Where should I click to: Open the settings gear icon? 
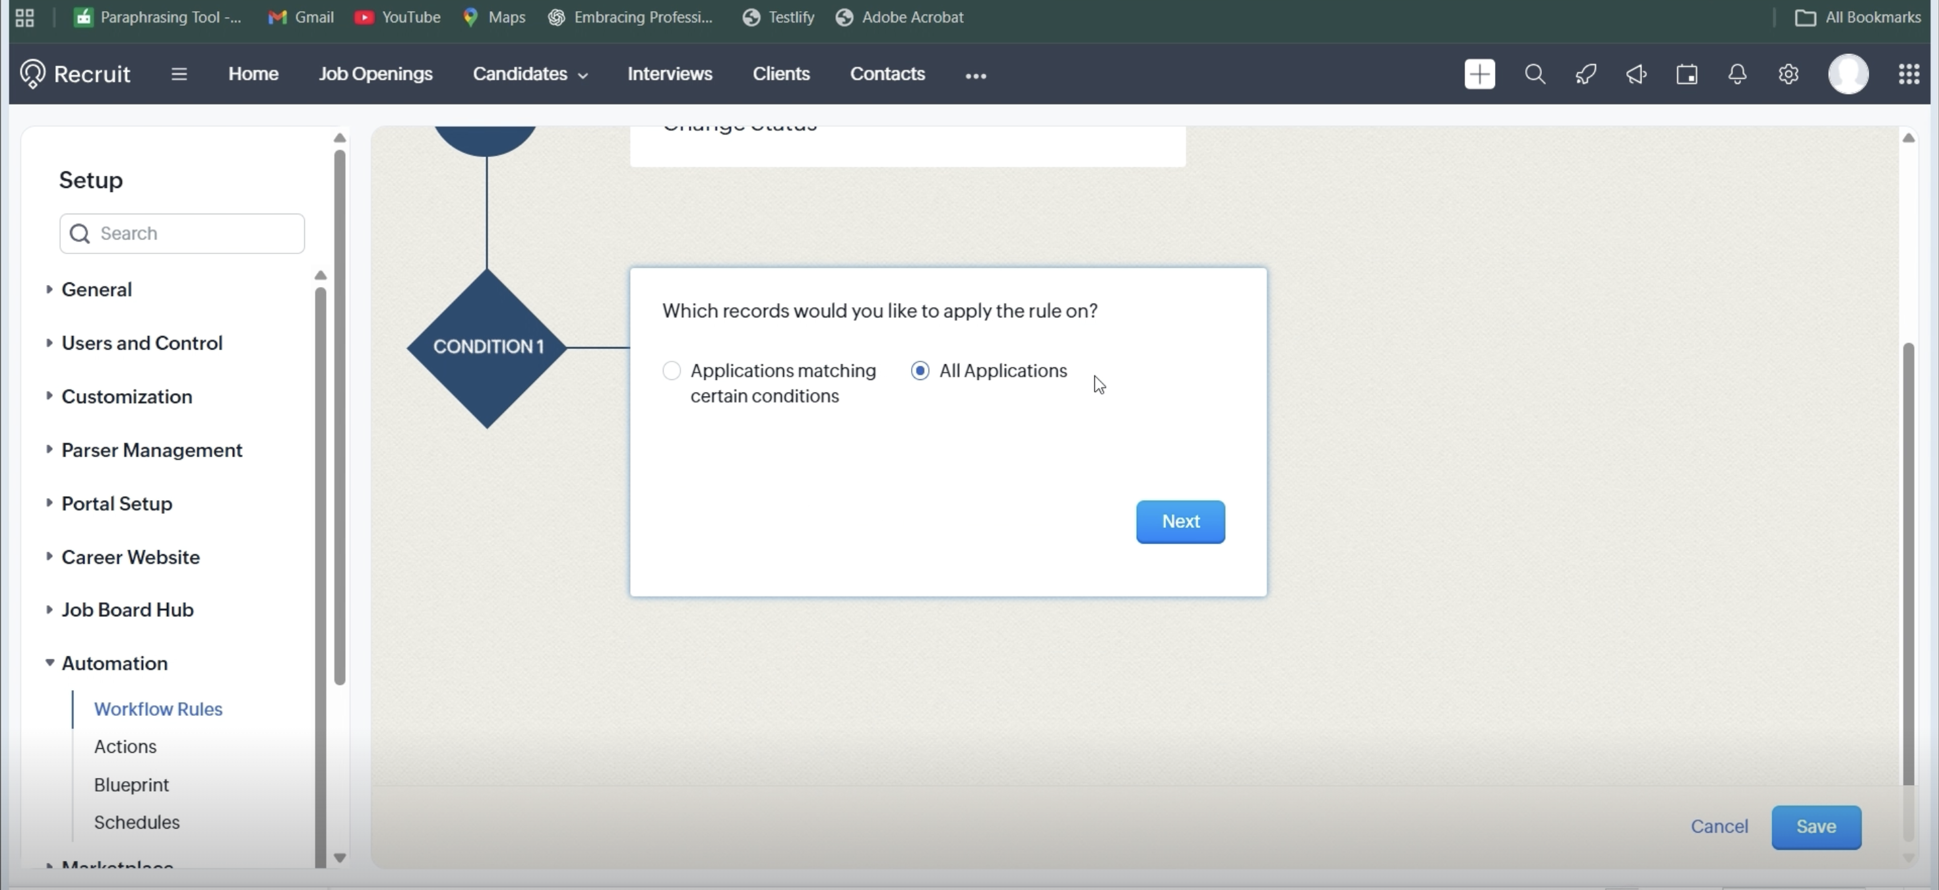coord(1789,75)
